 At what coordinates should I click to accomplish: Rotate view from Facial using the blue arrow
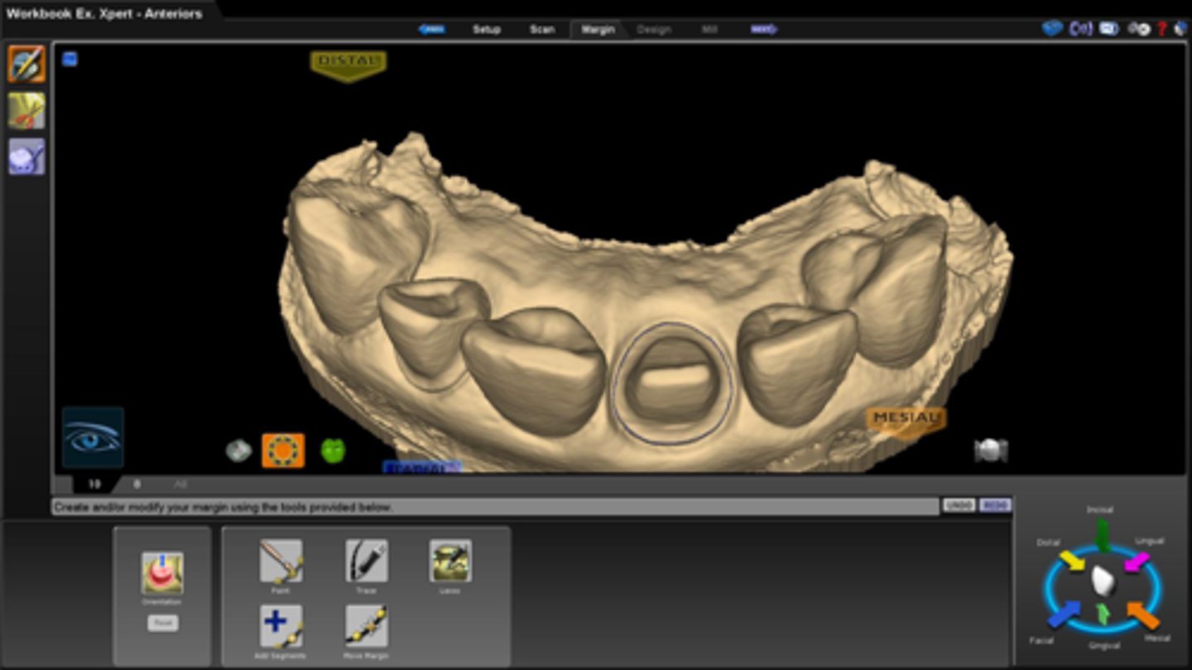[1064, 613]
